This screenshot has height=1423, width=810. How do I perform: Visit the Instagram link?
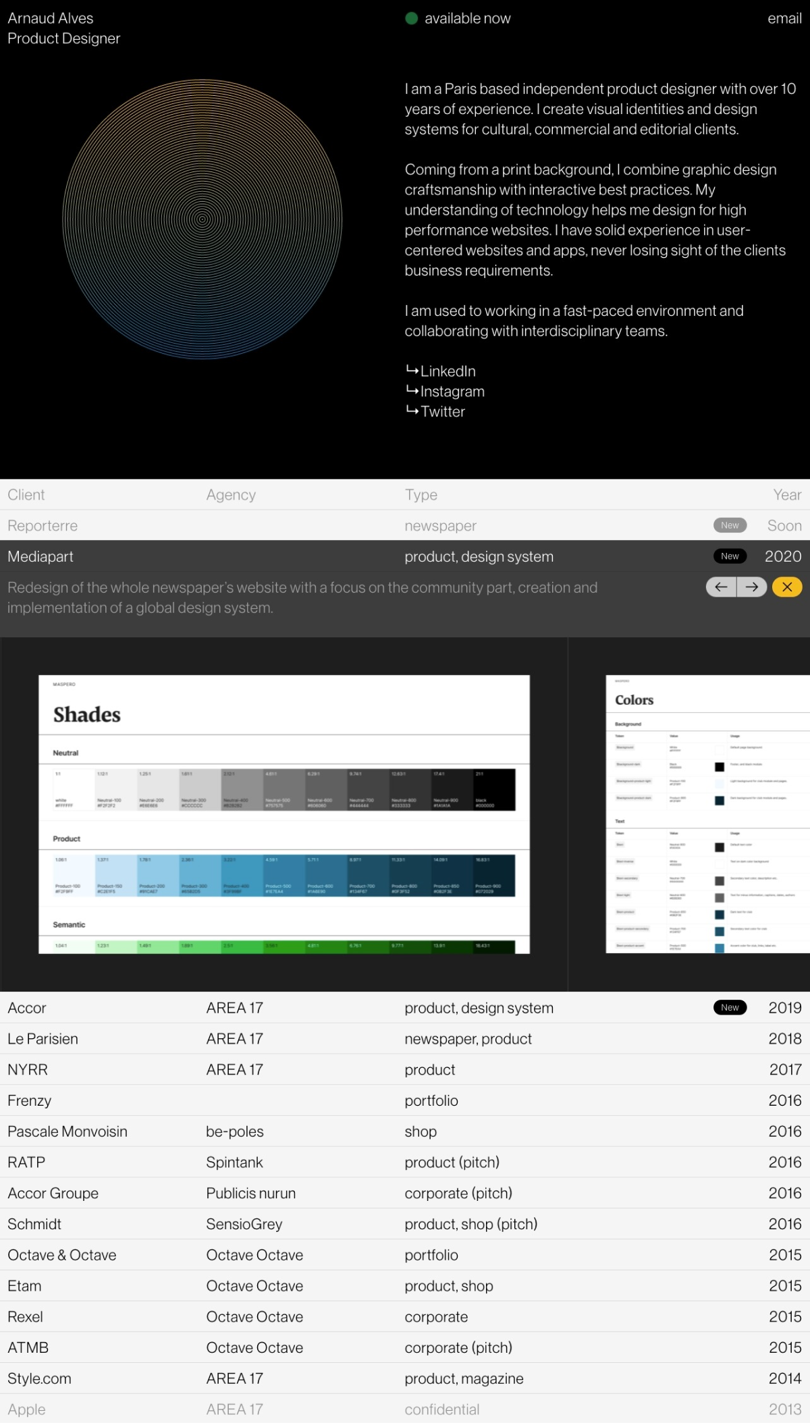coord(452,392)
